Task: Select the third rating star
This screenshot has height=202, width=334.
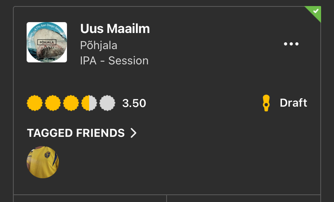Action: pyautogui.click(x=71, y=103)
